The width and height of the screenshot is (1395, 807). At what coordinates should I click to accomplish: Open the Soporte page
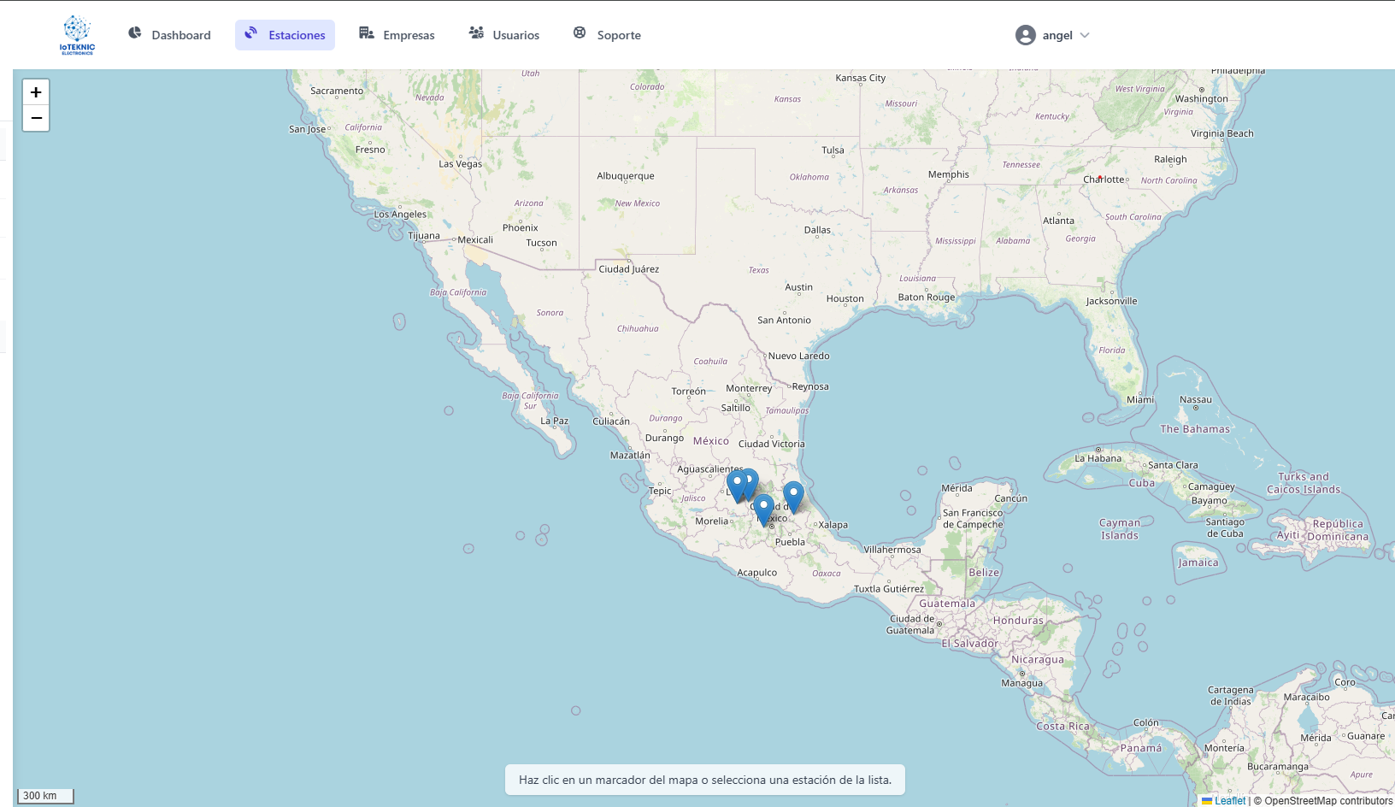click(607, 35)
